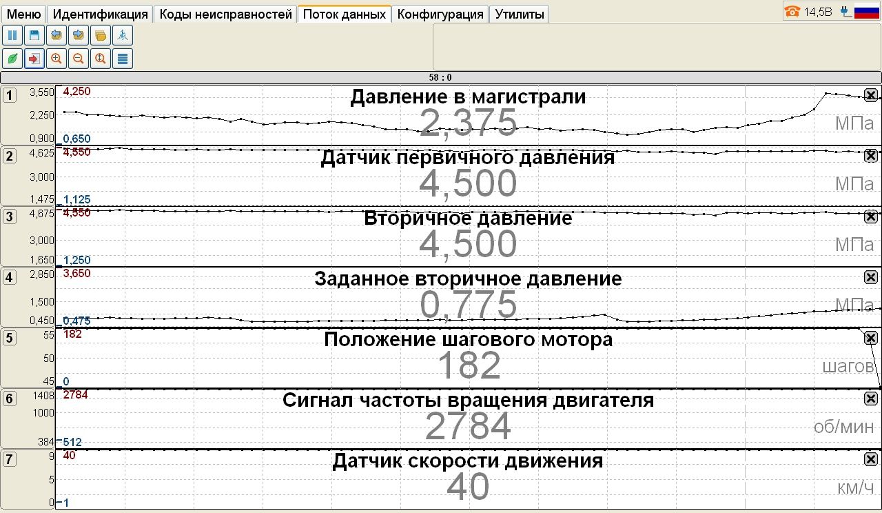Click channel number 3 button
Viewport: 882px width, 513px height.
tap(9, 217)
